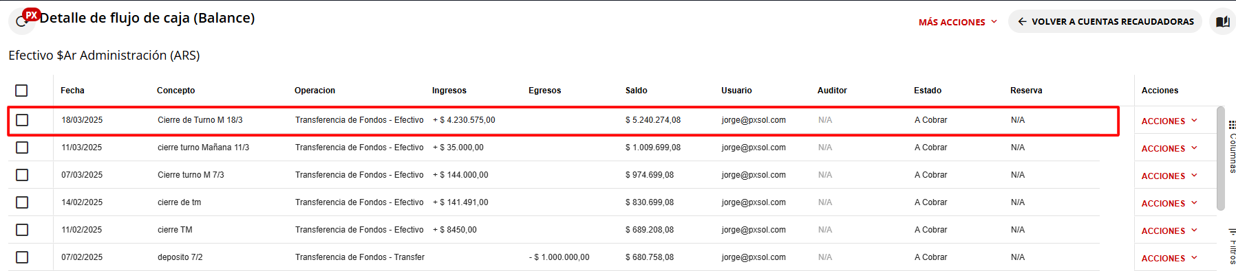Image resolution: width=1236 pixels, height=271 pixels.
Task: Click the red PX logo badge
Action: [31, 14]
